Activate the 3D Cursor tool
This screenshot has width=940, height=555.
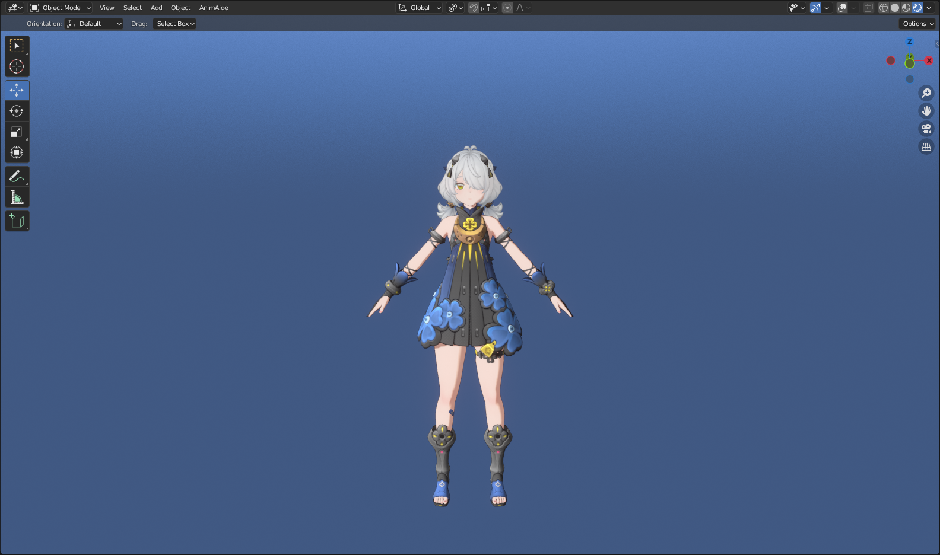[17, 66]
